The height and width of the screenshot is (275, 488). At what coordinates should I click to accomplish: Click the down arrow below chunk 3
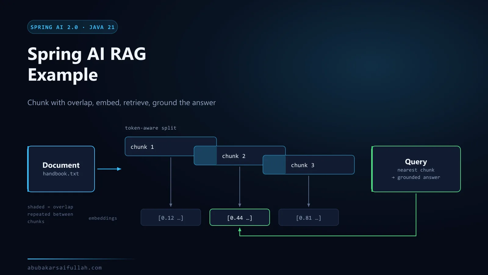point(309,191)
